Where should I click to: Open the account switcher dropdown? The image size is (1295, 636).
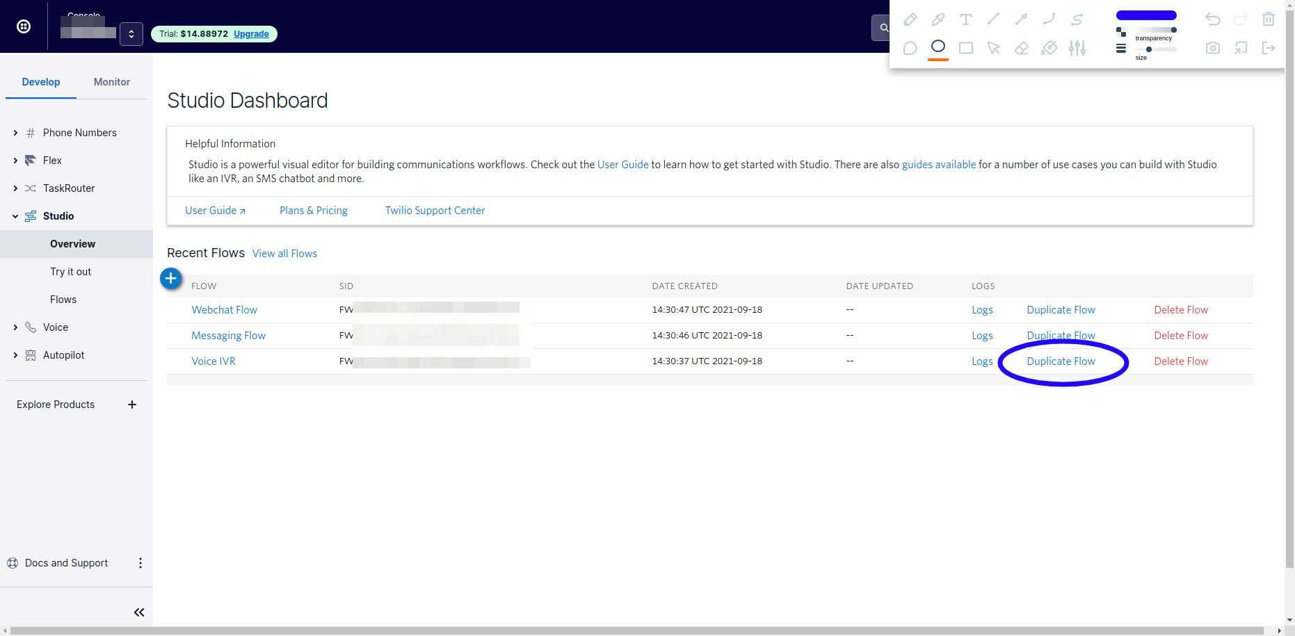131,34
